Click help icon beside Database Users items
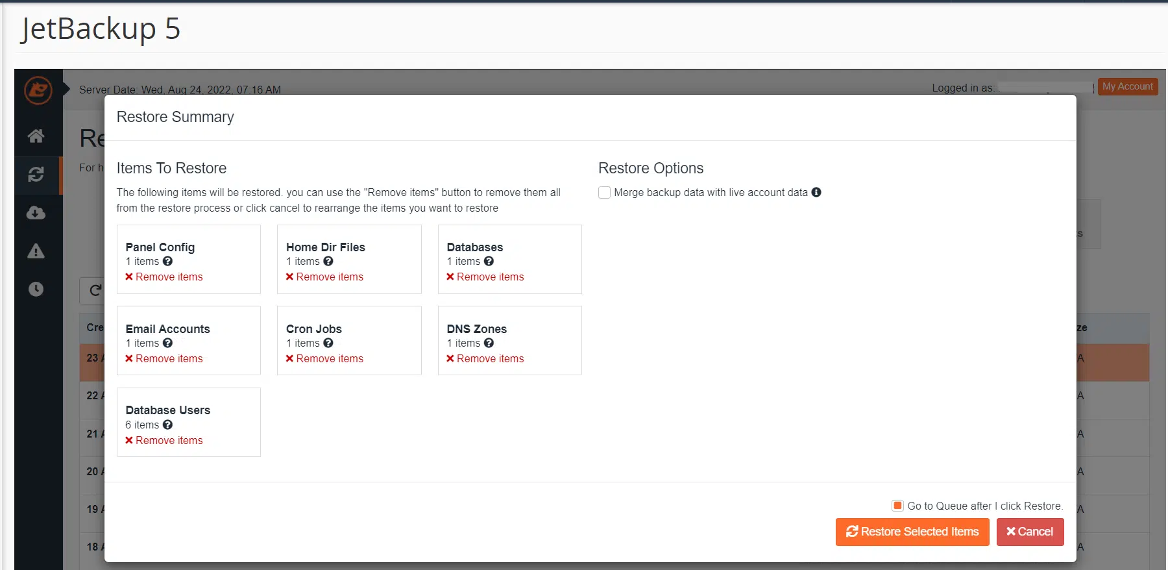The image size is (1168, 570). click(167, 425)
